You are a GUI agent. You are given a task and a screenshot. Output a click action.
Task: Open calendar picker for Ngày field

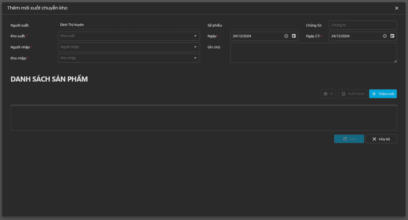coord(294,36)
